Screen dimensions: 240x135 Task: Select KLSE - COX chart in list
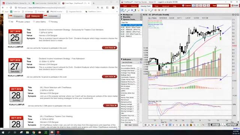pyautogui.click(x=131, y=34)
